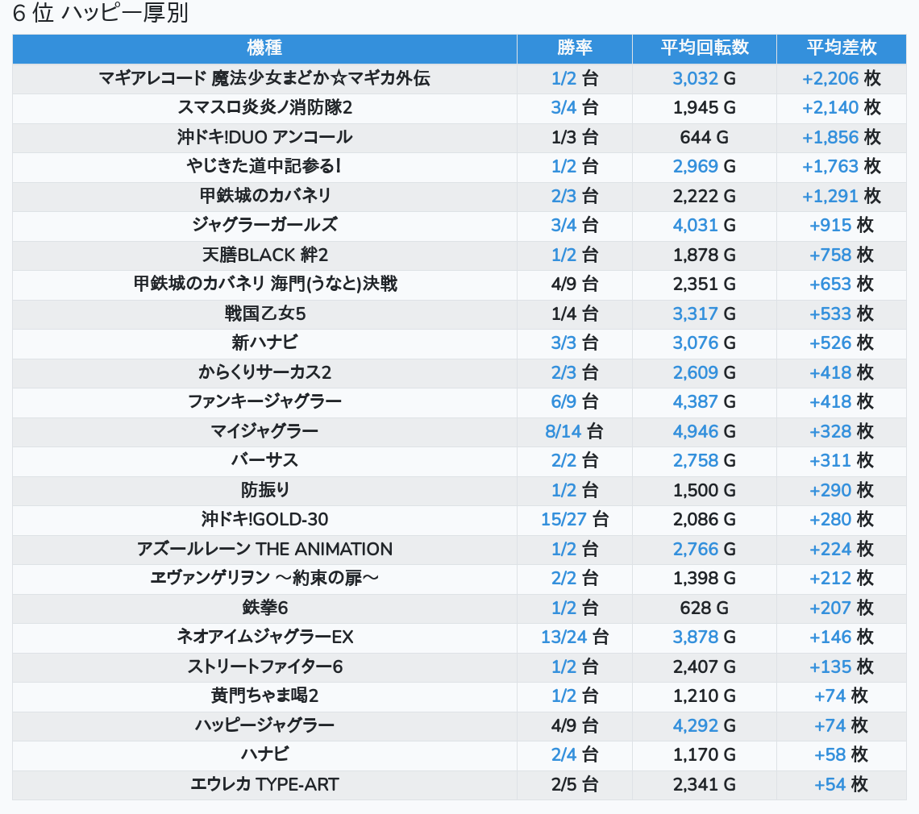Select からくりサーカス2 machine name
The image size is (919, 814).
pos(264,372)
